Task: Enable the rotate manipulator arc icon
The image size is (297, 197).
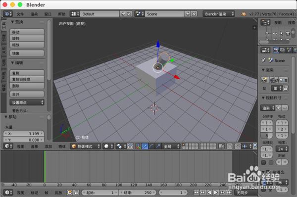Action: point(151,146)
